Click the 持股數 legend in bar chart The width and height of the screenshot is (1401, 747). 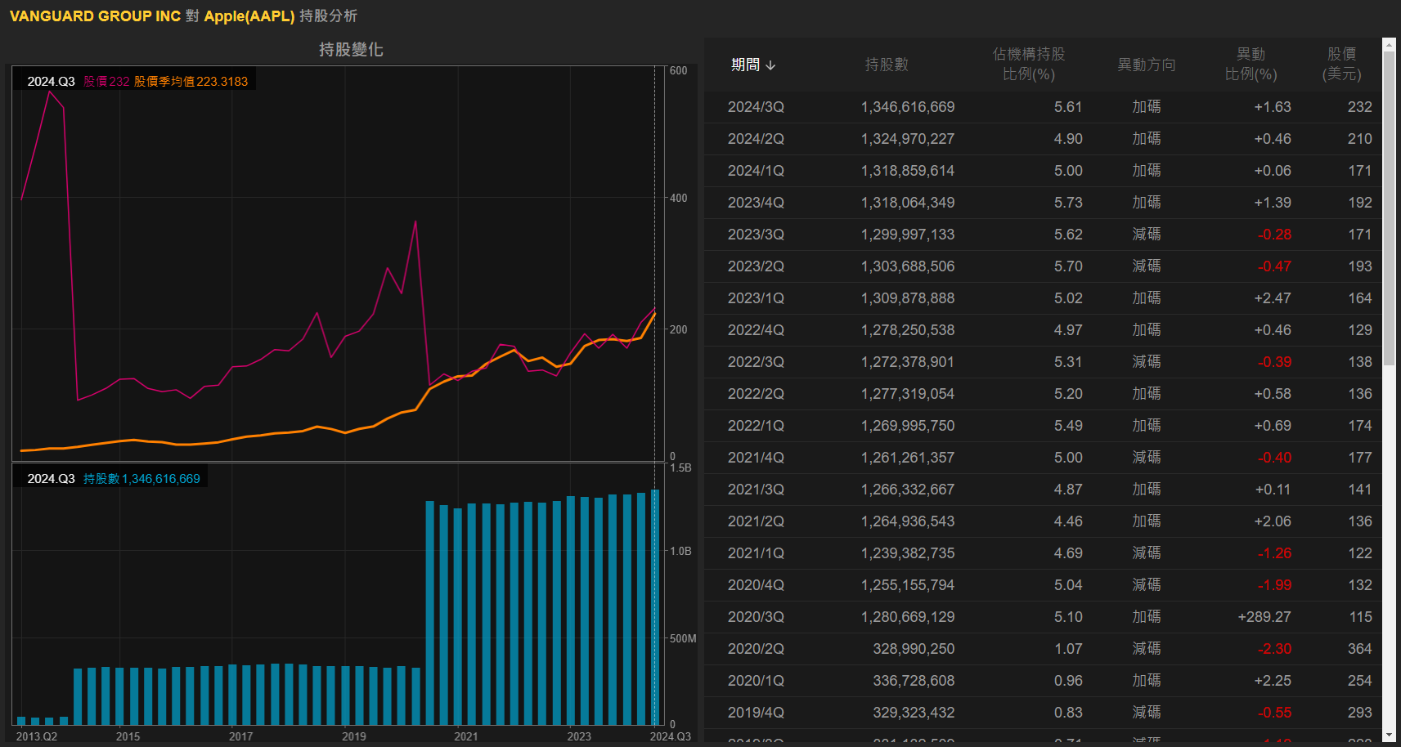click(x=141, y=479)
